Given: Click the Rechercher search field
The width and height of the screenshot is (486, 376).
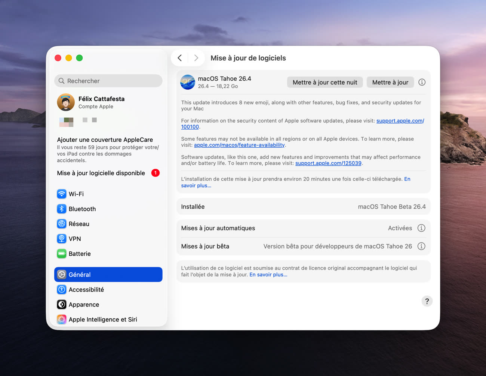Looking at the screenshot, I should click(108, 81).
